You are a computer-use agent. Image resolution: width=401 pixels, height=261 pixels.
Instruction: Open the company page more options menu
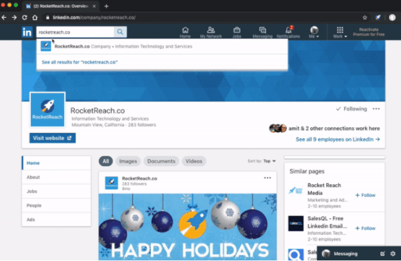point(376,109)
